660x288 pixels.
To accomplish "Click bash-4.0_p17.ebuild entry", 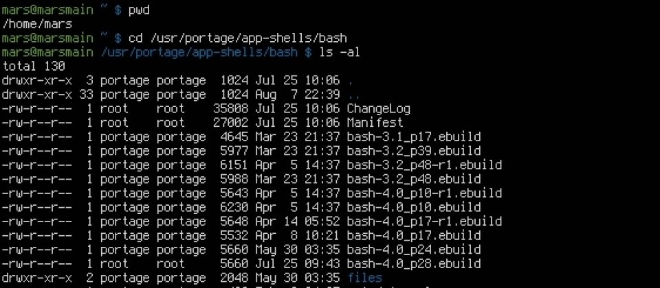I will coord(413,235).
